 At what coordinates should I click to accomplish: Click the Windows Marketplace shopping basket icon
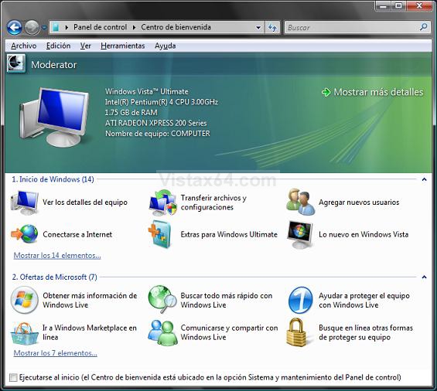tap(25, 333)
